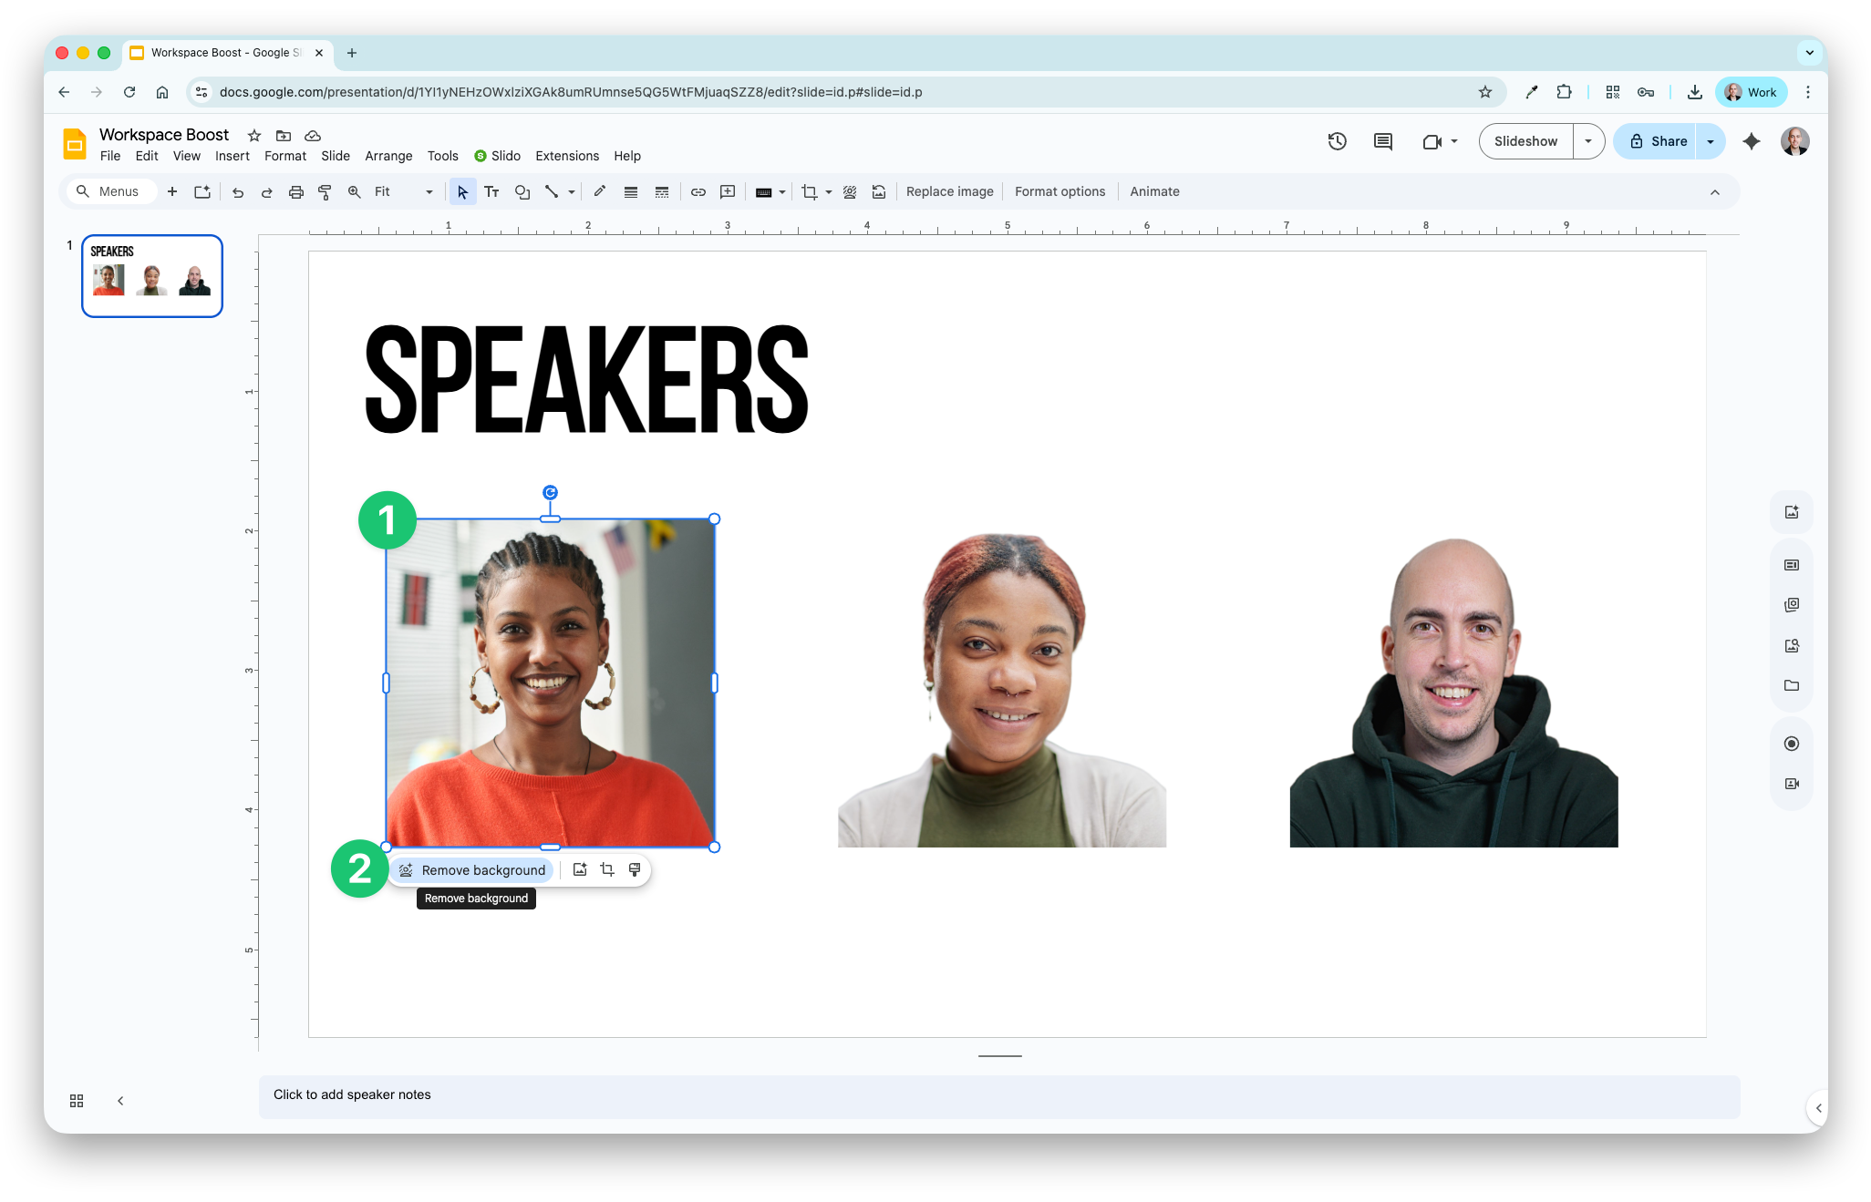This screenshot has width=1871, height=1202.
Task: Open the Insert menu
Action: [232, 156]
